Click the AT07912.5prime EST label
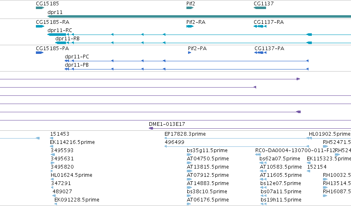Screen dimensions: 351x206 208,175
